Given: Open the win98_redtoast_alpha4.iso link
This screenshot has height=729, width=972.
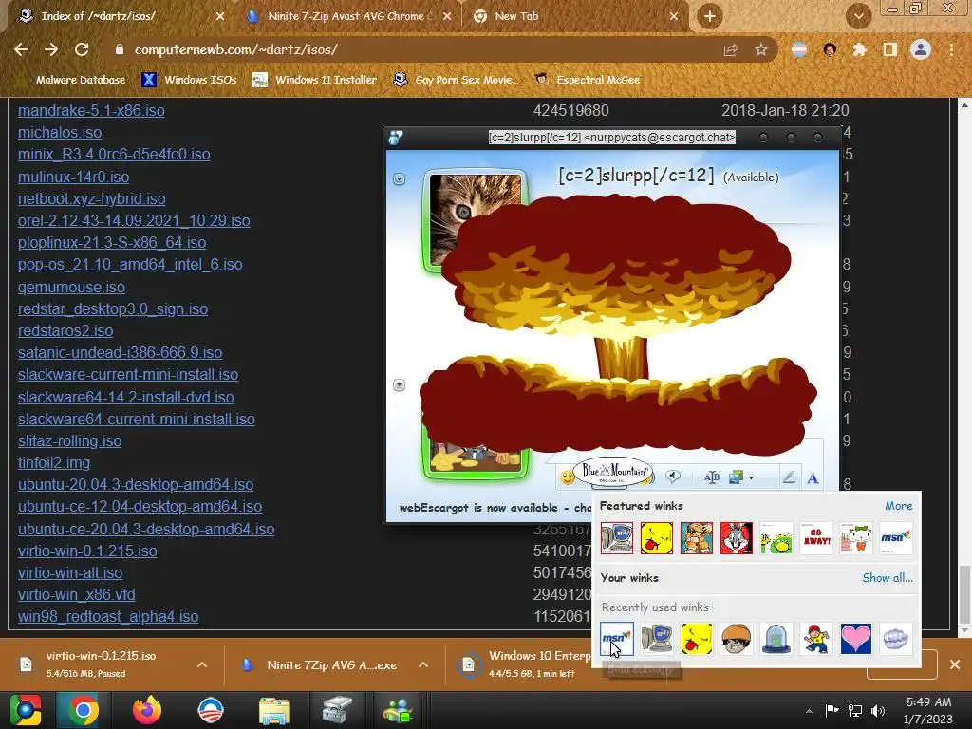Looking at the screenshot, I should pos(108,616).
